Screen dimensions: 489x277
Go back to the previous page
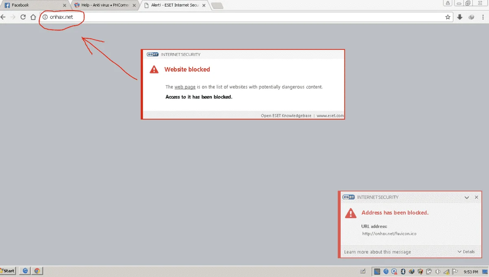click(3, 17)
